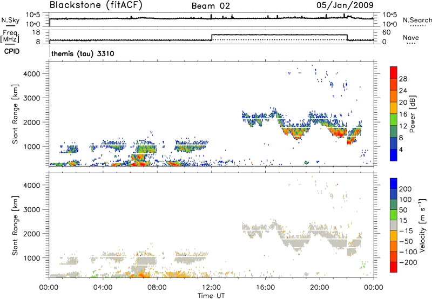Click the '12:00' time tick label
The height and width of the screenshot is (299, 432).
(x=211, y=288)
